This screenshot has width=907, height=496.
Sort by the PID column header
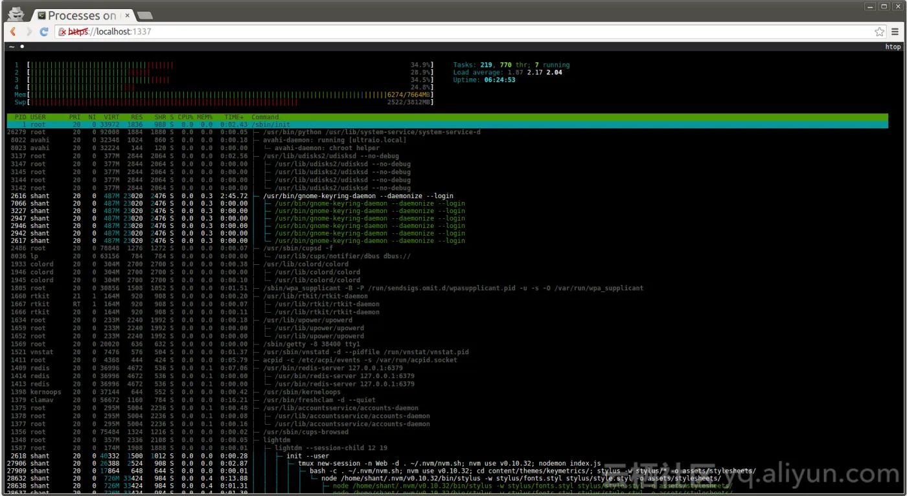tap(20, 117)
